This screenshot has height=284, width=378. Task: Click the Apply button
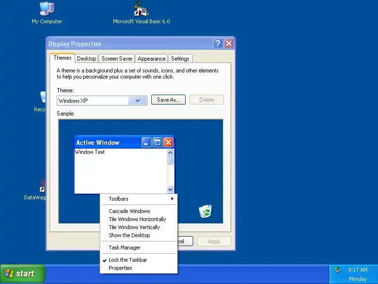click(x=214, y=241)
